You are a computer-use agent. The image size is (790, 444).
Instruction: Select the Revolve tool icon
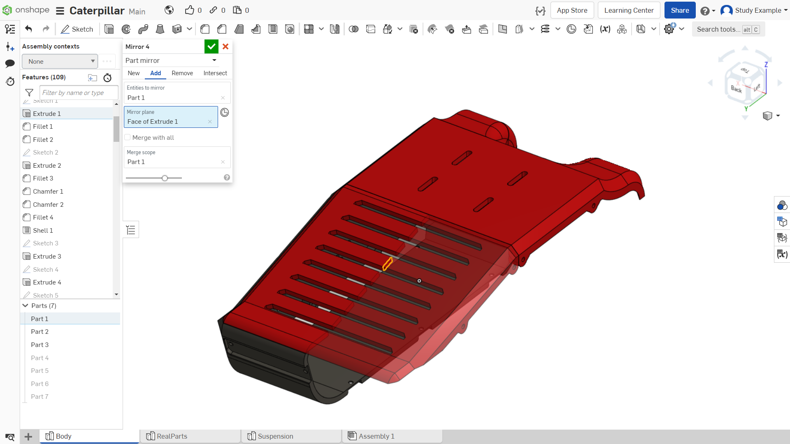click(126, 29)
